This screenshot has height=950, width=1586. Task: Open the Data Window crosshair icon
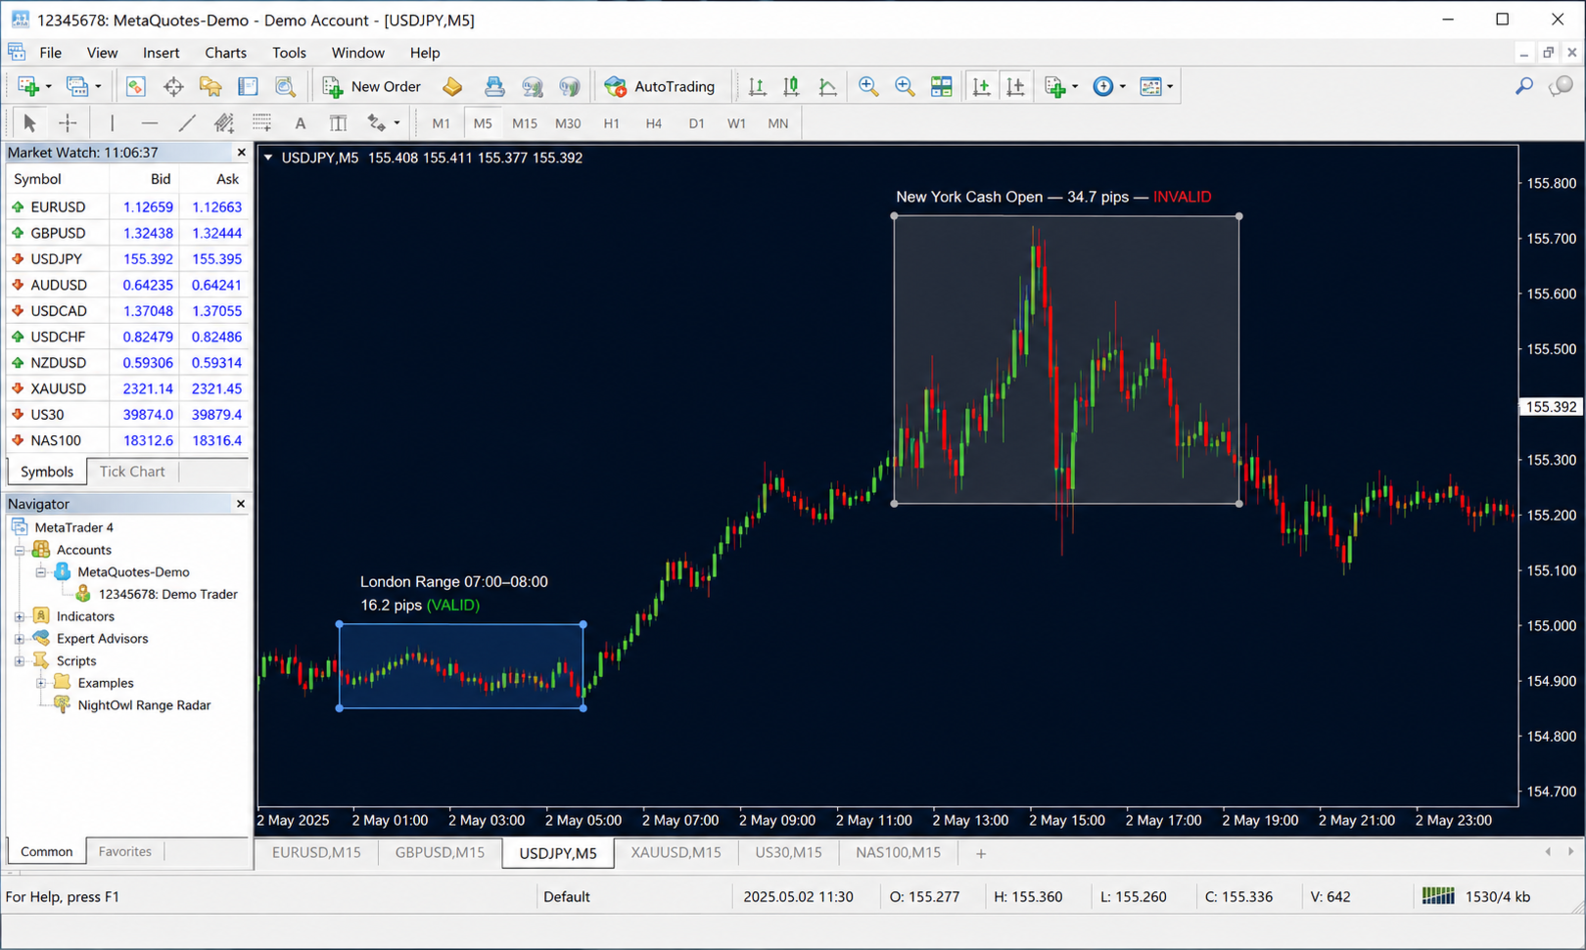[173, 86]
